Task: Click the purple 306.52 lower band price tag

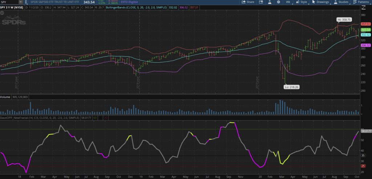Action: coord(365,45)
